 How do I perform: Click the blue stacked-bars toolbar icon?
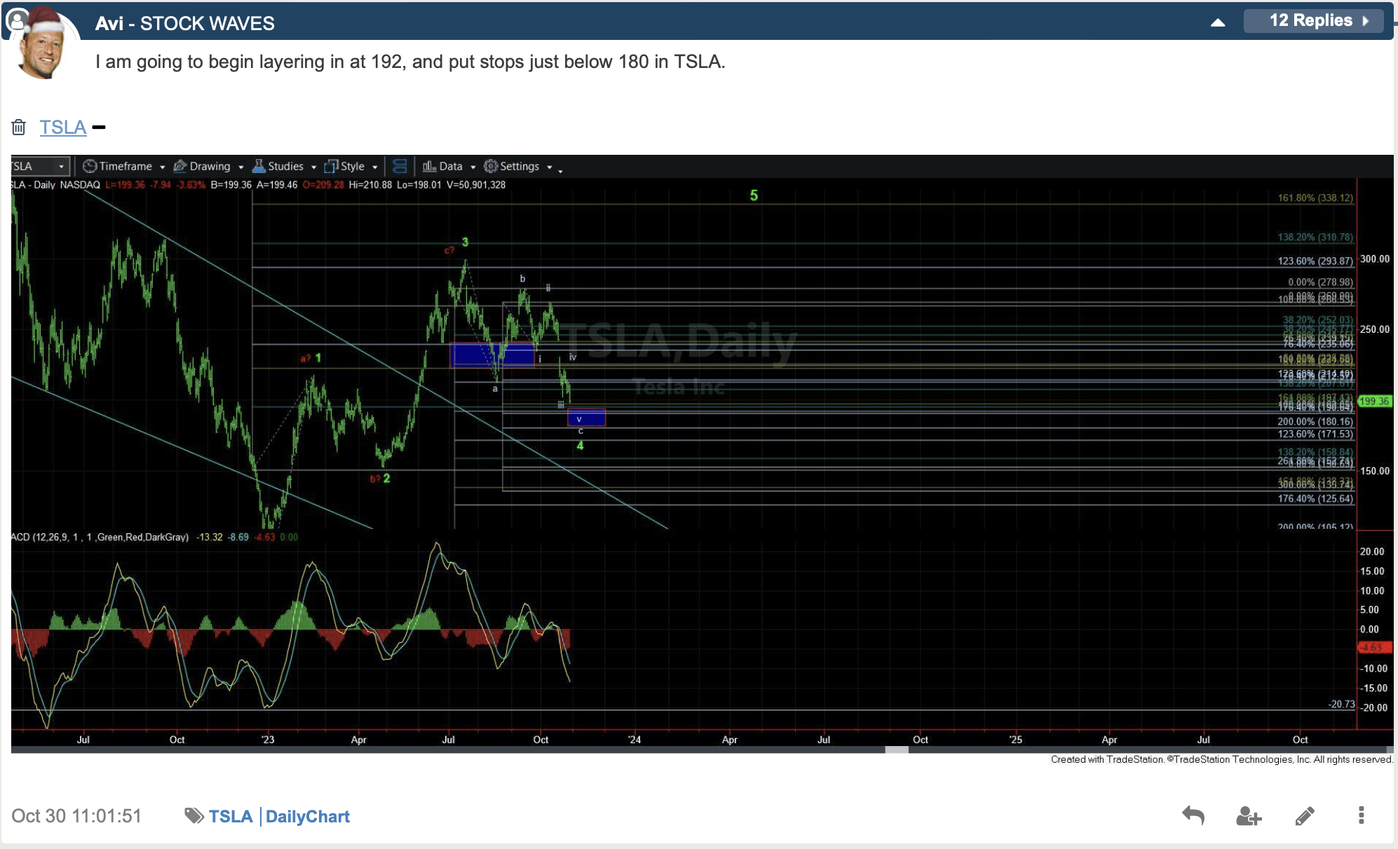tap(400, 166)
